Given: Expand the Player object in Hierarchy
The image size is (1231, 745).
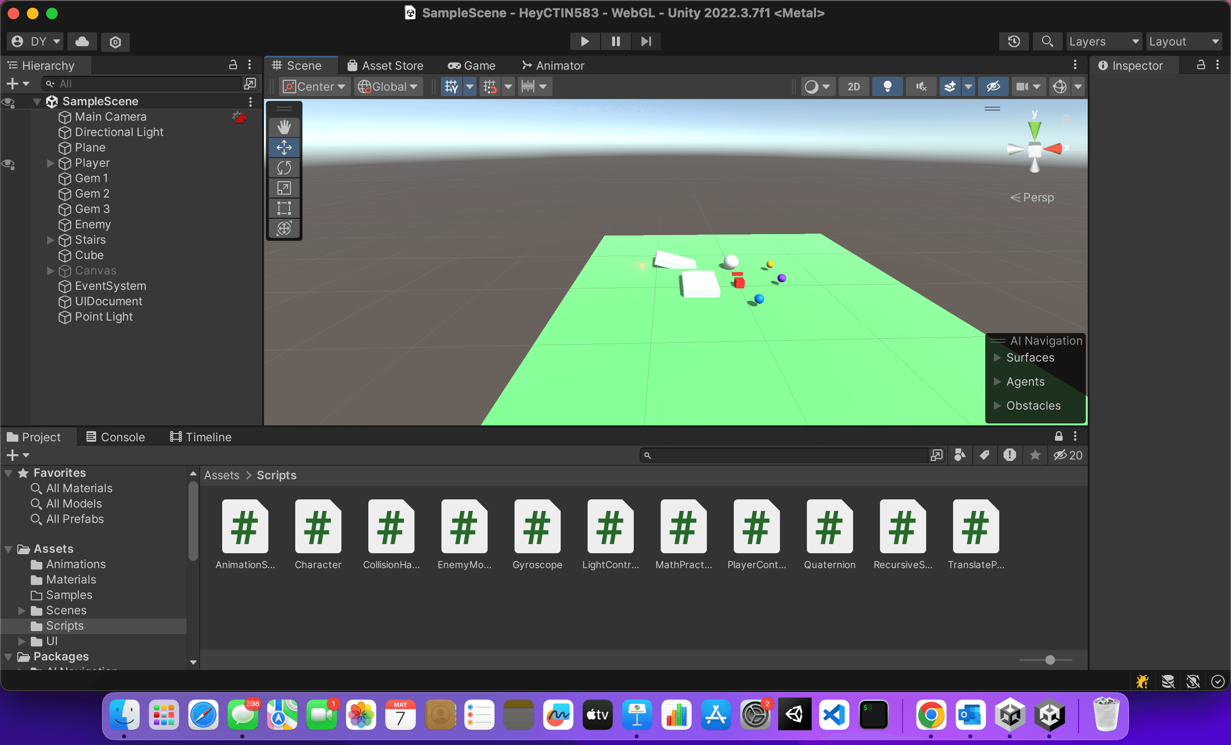Looking at the screenshot, I should pos(50,163).
